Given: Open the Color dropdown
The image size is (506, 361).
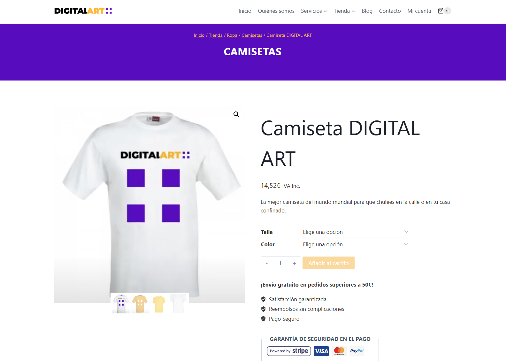Looking at the screenshot, I should tap(356, 244).
